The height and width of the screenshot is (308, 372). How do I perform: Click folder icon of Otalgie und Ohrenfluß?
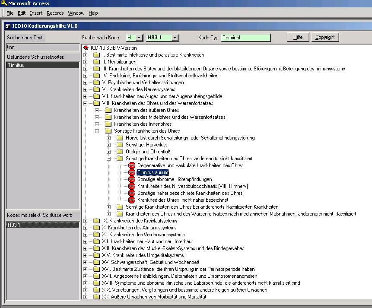(x=120, y=152)
